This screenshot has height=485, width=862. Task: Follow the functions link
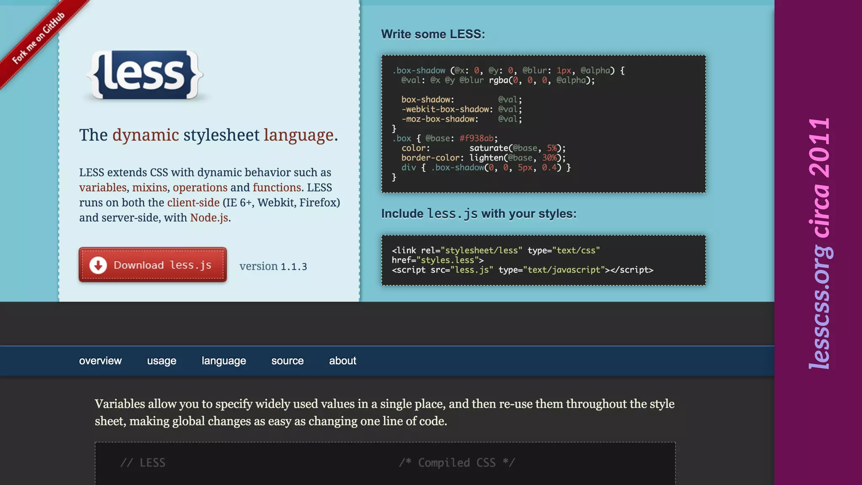point(277,187)
